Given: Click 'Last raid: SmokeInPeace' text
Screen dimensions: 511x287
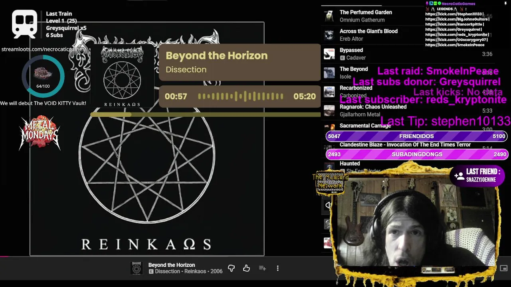Looking at the screenshot, I should coord(438,71).
